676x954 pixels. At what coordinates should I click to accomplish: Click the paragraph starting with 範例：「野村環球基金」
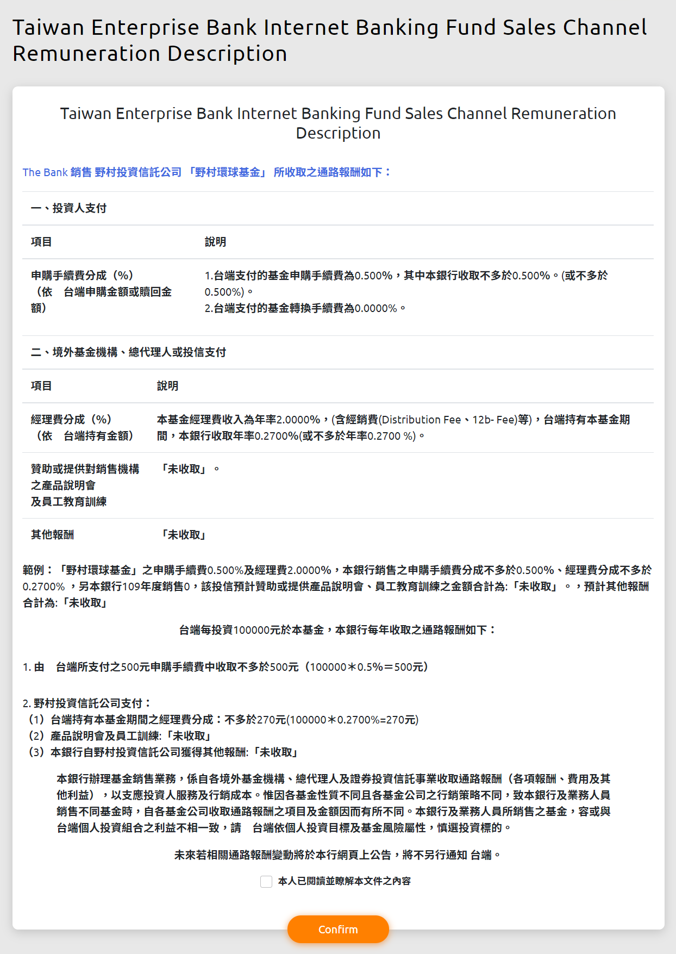click(337, 587)
